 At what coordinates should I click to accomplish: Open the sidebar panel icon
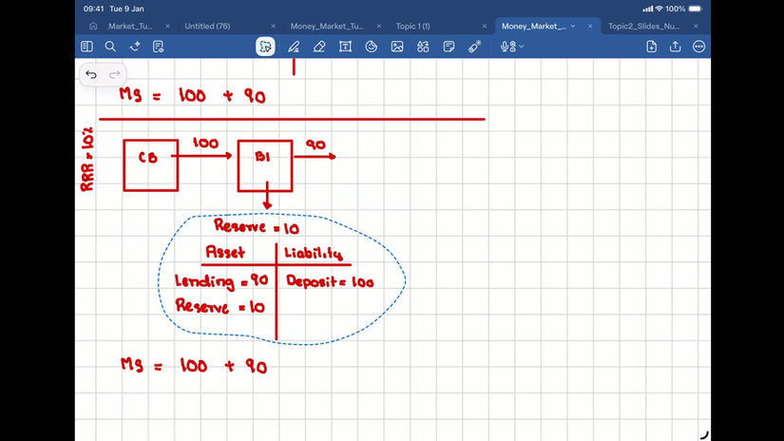(x=86, y=47)
